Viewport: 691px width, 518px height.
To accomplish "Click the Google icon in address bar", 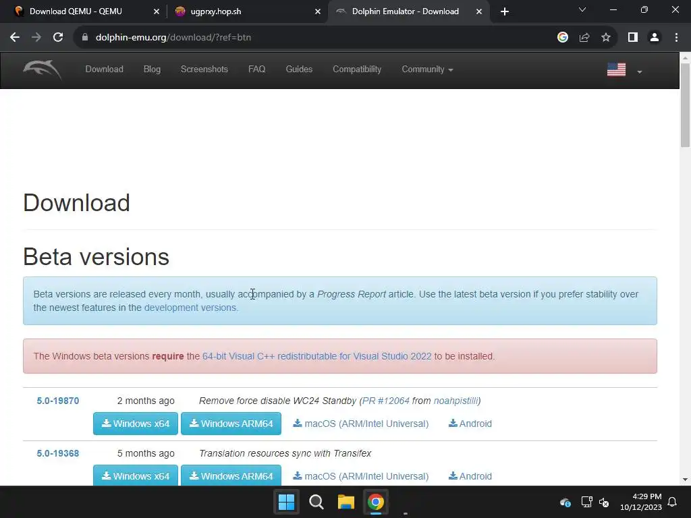I will coord(562,38).
